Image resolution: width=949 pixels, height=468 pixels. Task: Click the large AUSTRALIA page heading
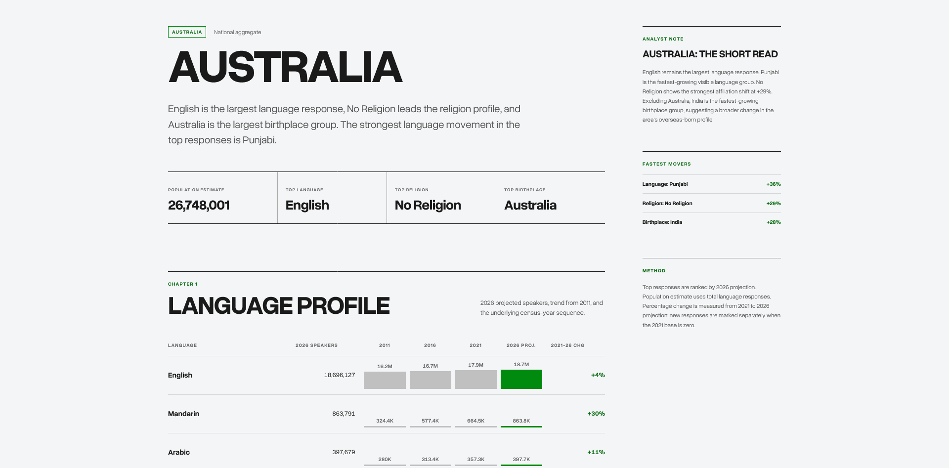[x=285, y=67]
